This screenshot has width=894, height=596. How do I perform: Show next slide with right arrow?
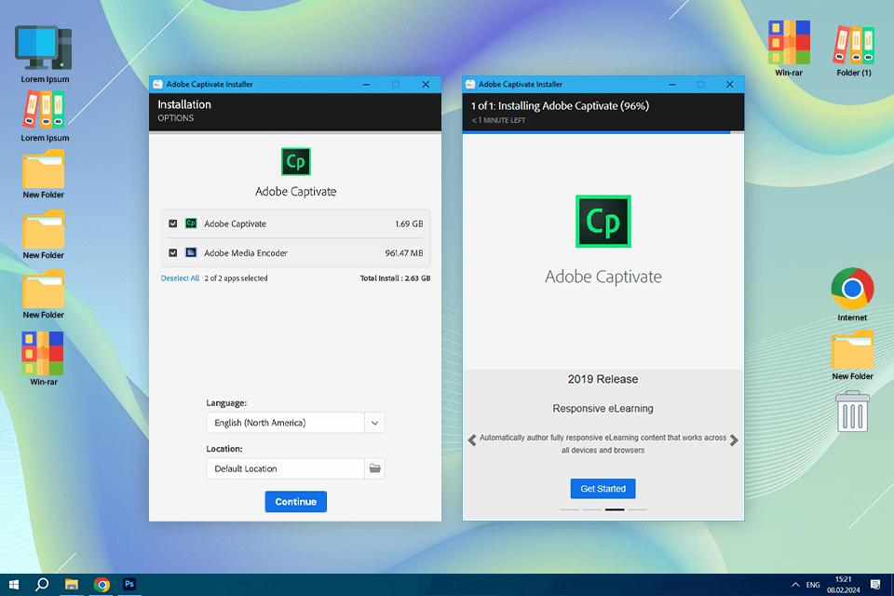(x=734, y=440)
